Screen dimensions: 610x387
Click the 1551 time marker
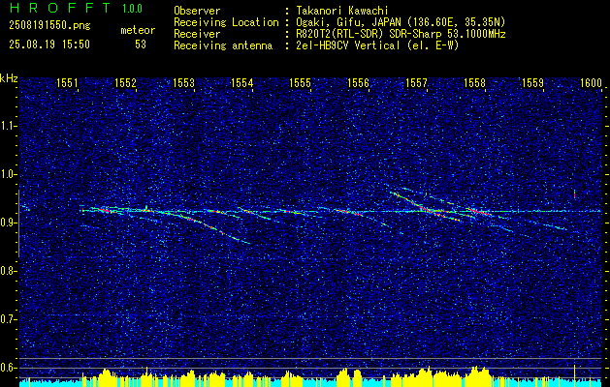click(x=67, y=82)
